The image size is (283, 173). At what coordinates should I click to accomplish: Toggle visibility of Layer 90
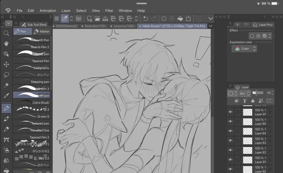click(230, 121)
